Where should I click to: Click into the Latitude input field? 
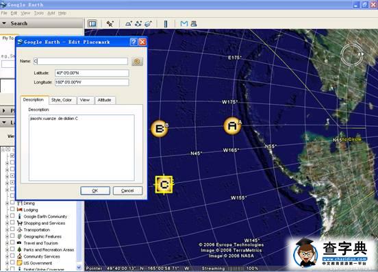[92, 73]
